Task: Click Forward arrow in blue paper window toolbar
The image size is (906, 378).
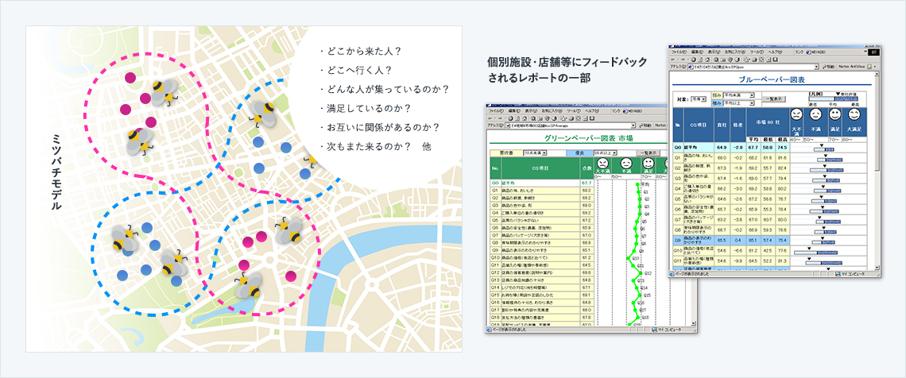Action: point(683,60)
